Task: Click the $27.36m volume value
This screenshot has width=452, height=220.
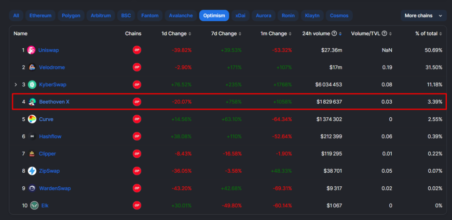Action: (332, 50)
